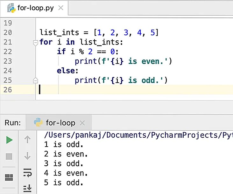Click the 'Run:' panel label
233x194 pixels.
13,123
